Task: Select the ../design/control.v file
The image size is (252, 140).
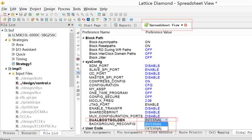Action: click(x=35, y=83)
